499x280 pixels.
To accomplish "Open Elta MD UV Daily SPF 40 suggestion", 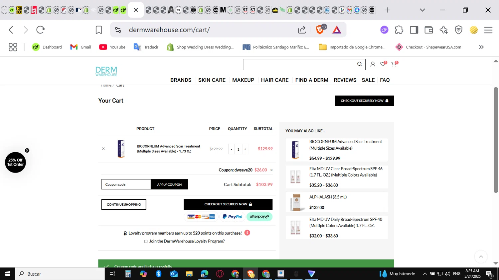I will pos(346,223).
